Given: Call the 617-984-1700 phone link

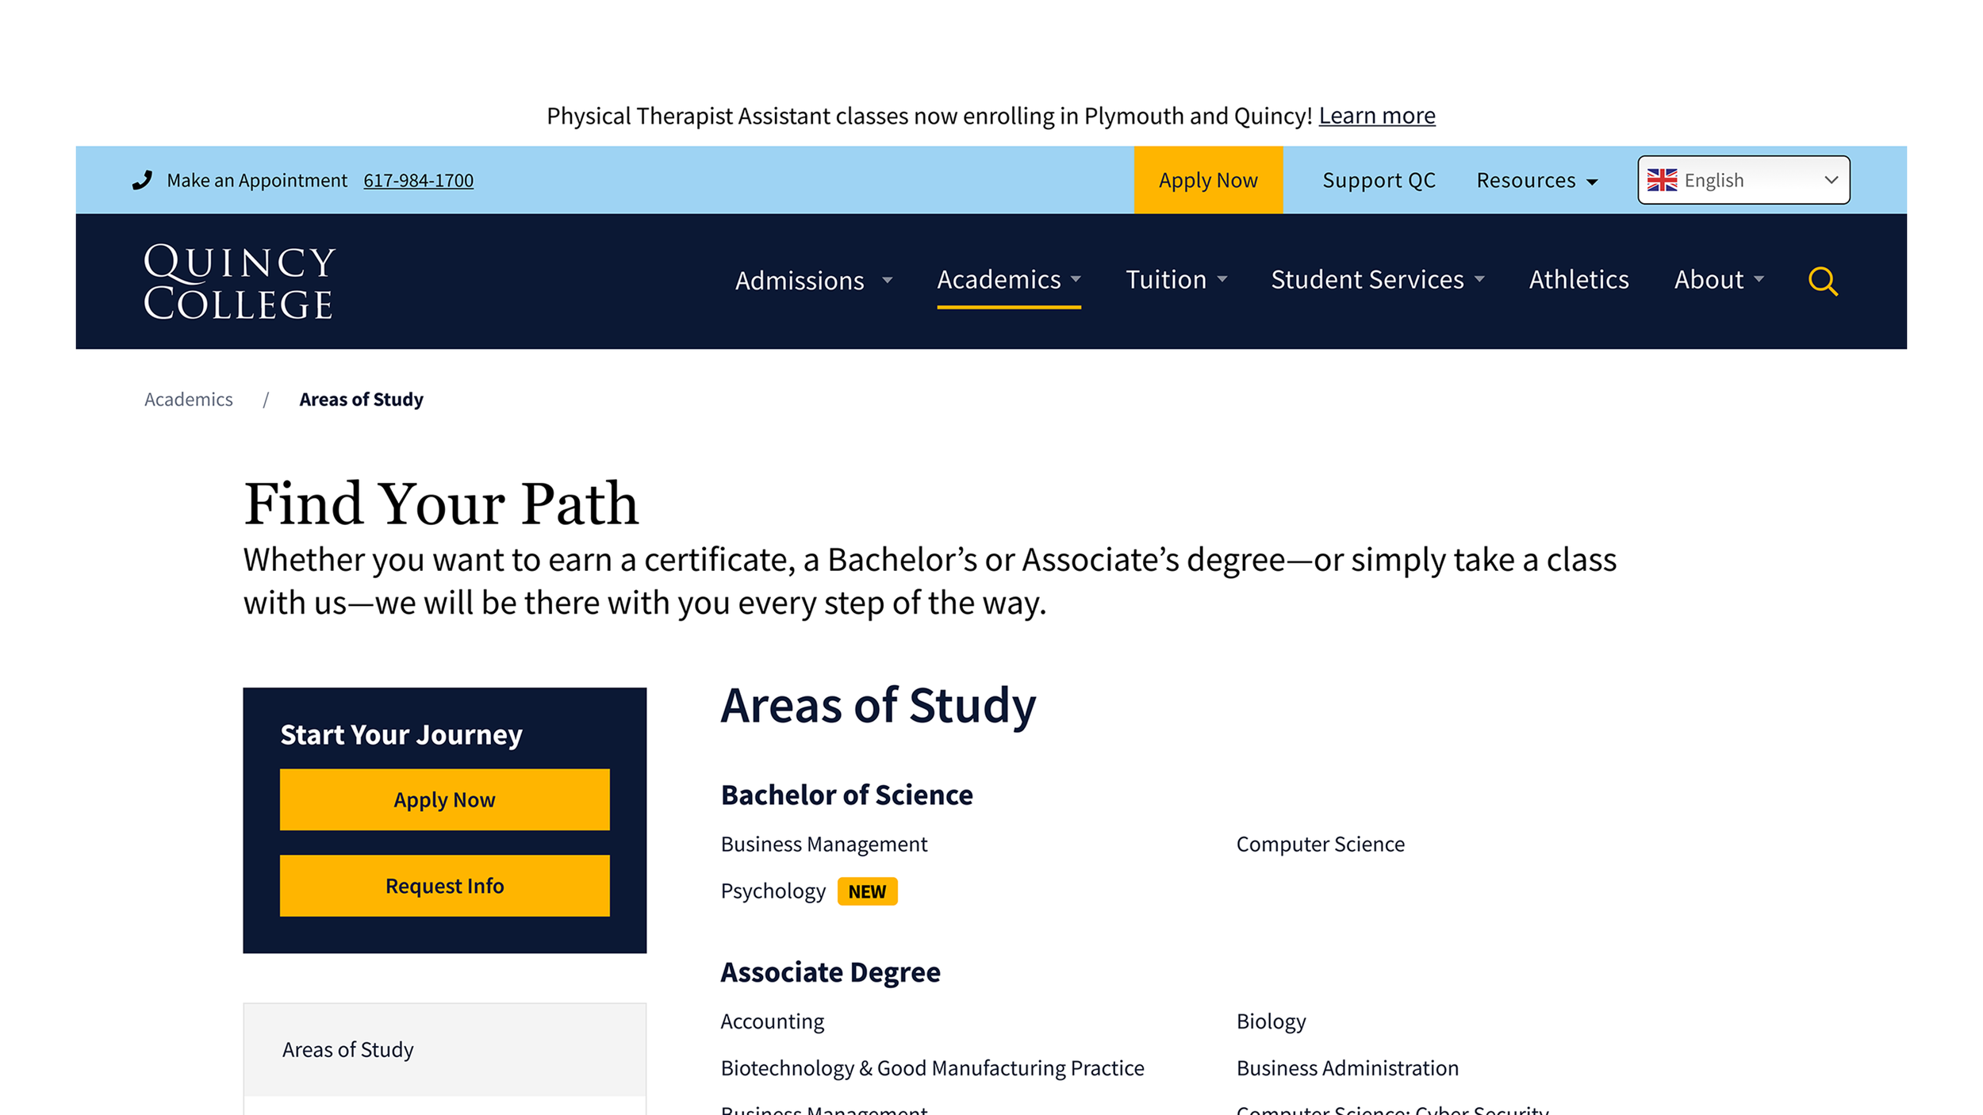Looking at the screenshot, I should click(x=418, y=181).
